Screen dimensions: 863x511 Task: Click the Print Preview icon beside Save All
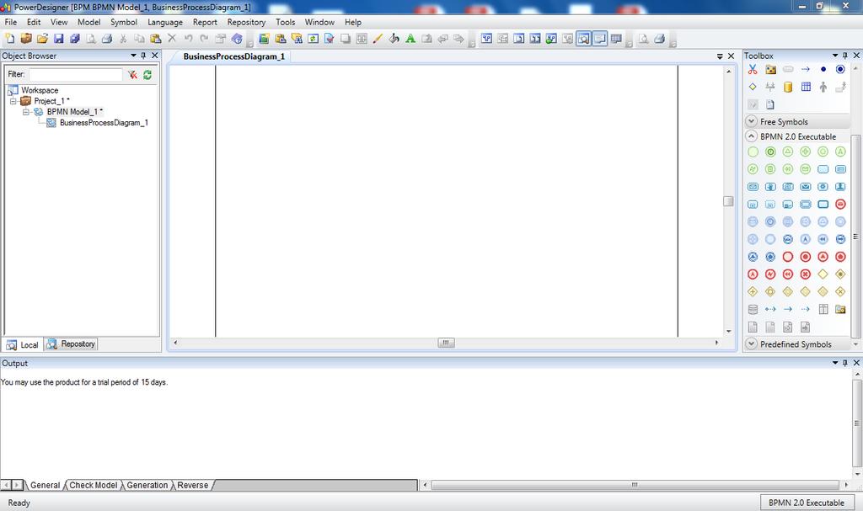pos(91,39)
